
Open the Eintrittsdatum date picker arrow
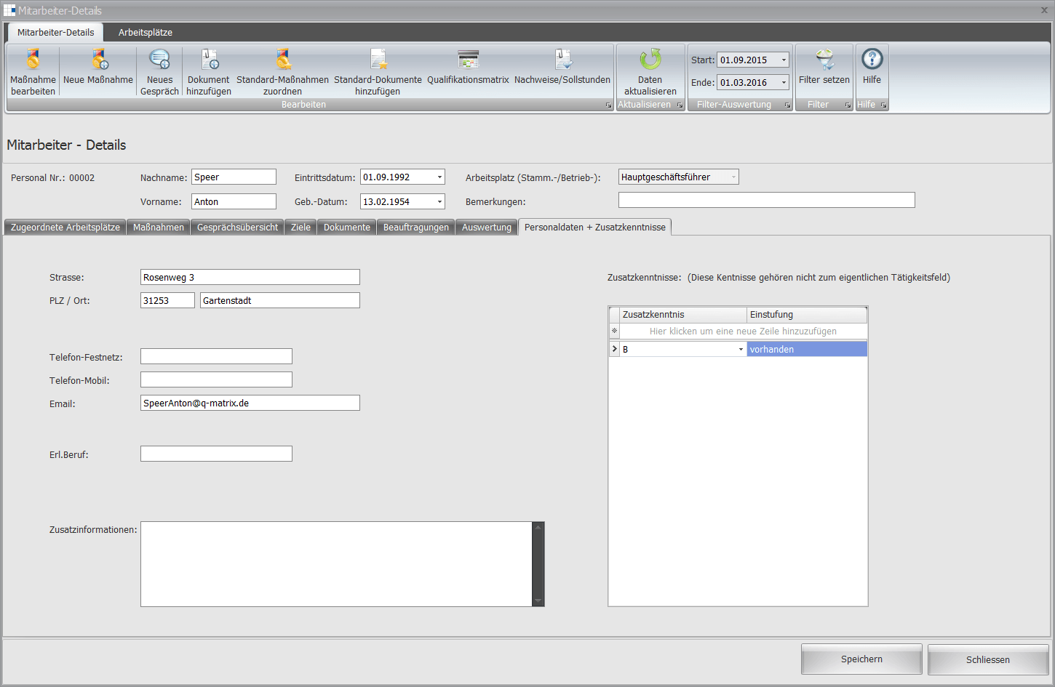click(439, 177)
